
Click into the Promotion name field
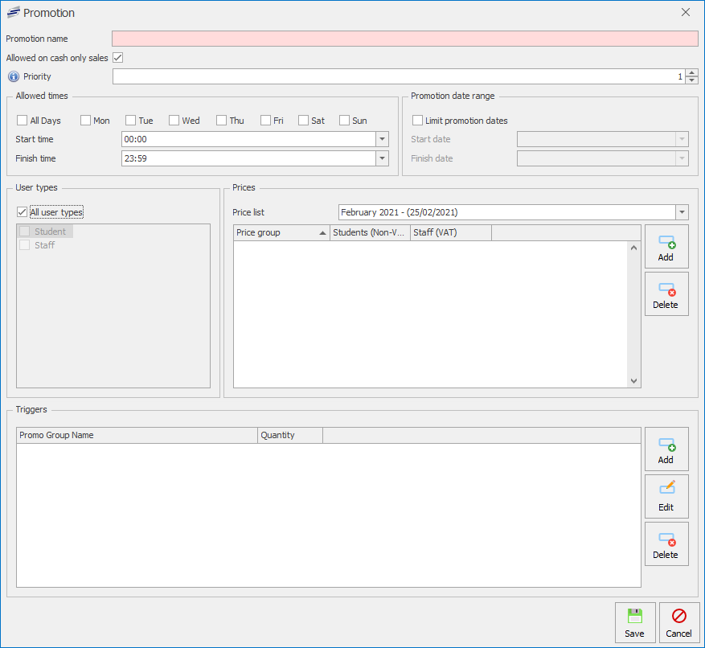pos(404,39)
